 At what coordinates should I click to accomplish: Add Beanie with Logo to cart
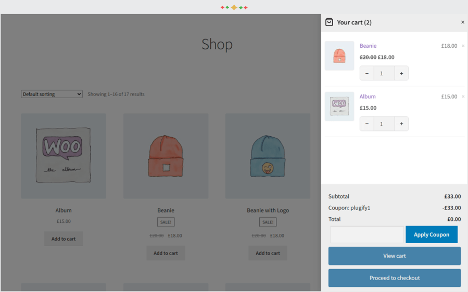[x=268, y=253]
